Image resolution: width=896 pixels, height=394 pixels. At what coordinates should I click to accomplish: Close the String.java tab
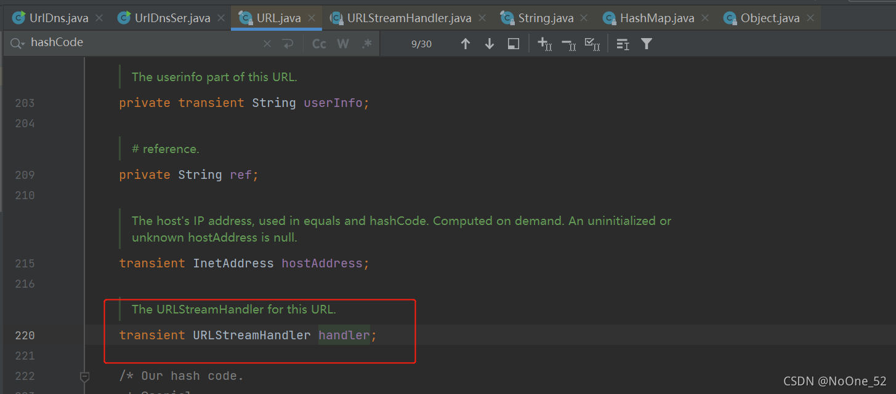(584, 18)
